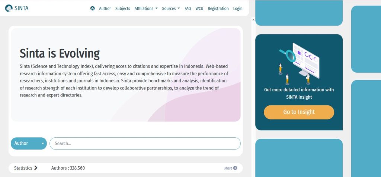381x177 pixels.
Task: Open the Author menu in navbar
Action: click(x=105, y=9)
